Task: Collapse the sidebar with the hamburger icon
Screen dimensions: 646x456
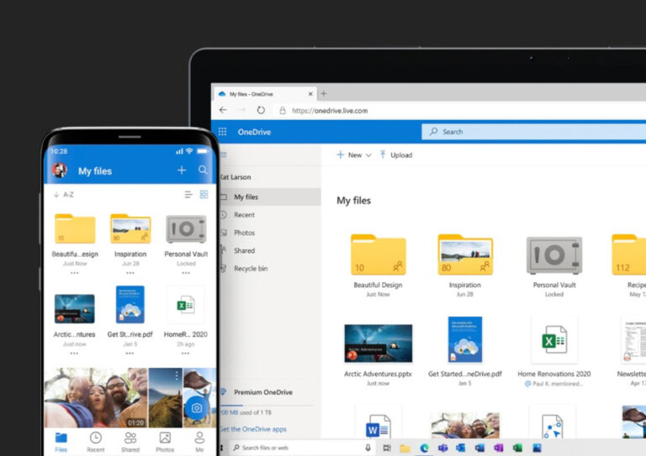Action: coord(224,155)
